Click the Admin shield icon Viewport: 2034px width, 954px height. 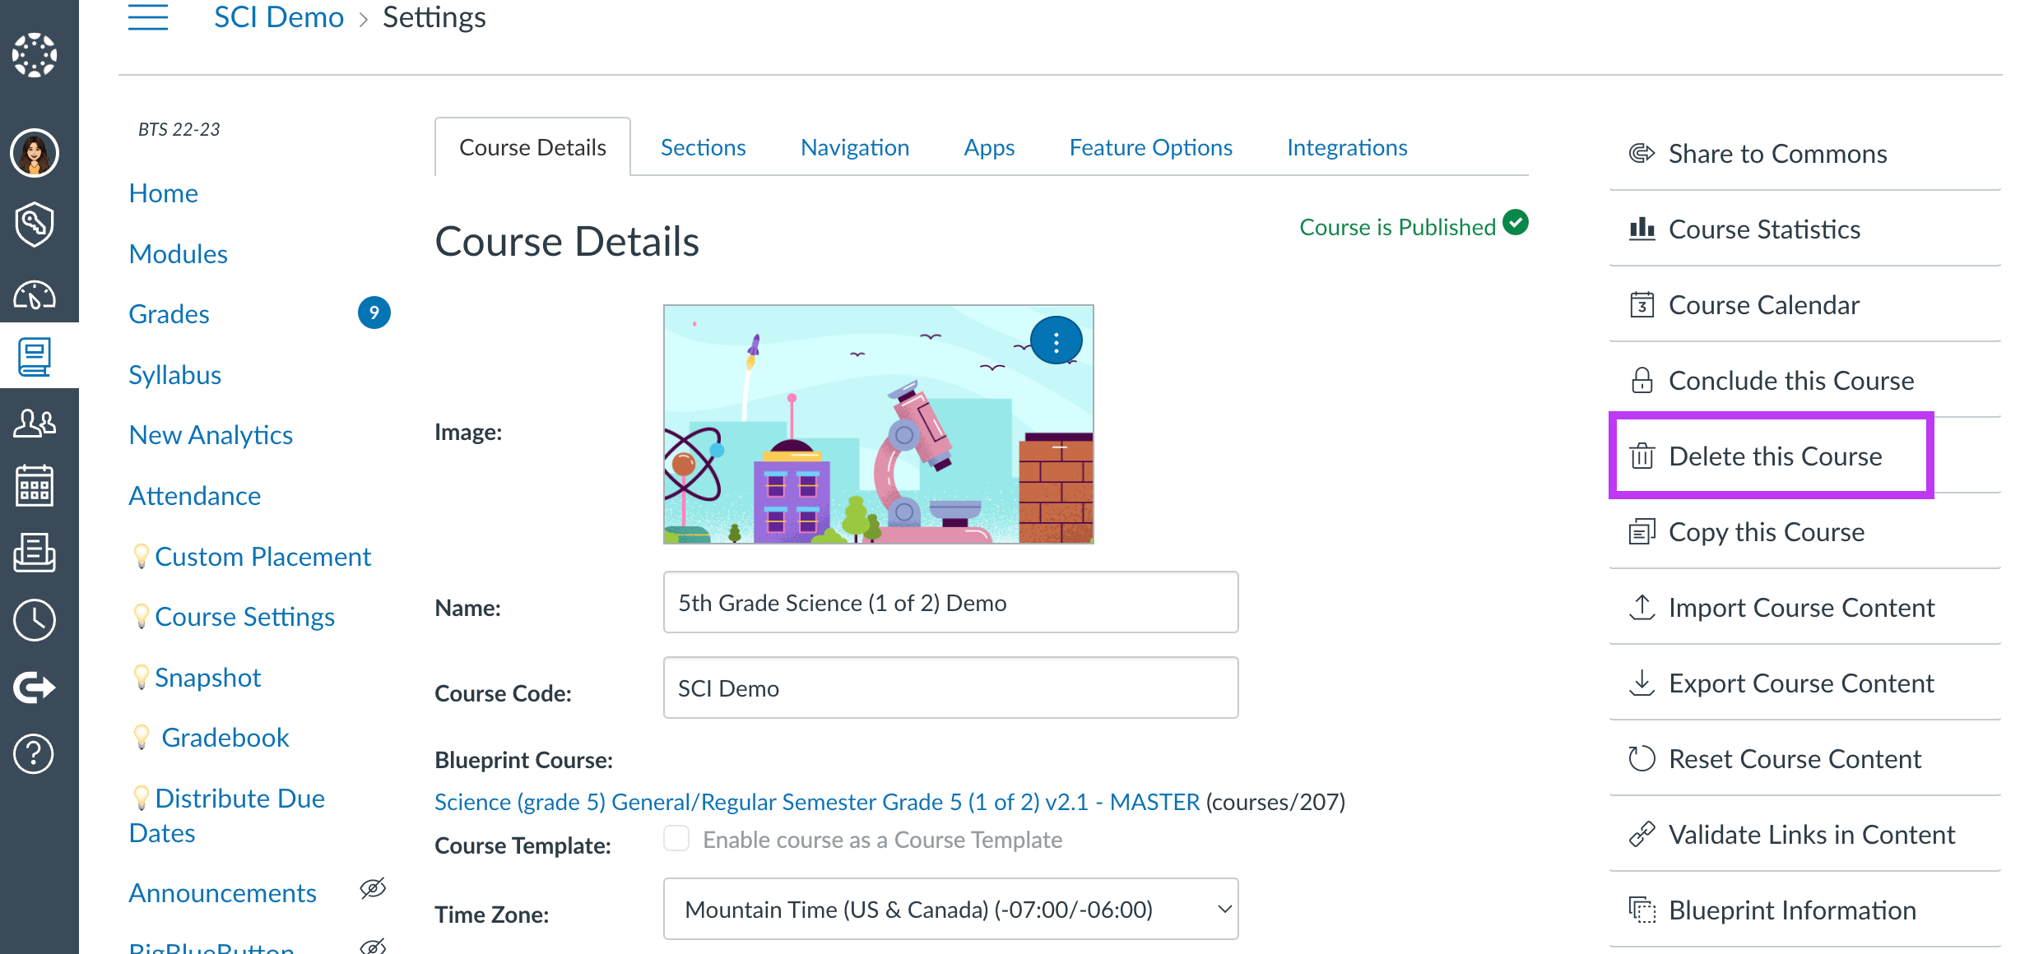35,224
